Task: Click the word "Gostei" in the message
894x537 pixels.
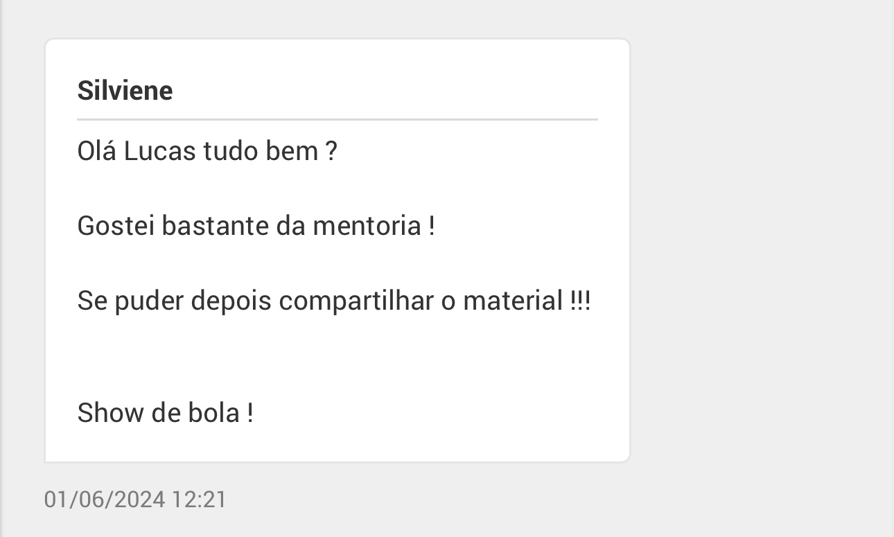Action: pos(116,226)
